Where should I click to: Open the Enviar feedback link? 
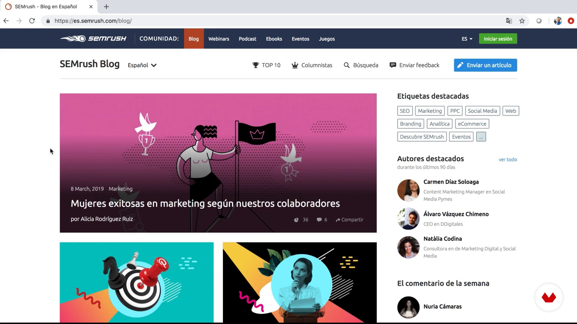(x=414, y=65)
